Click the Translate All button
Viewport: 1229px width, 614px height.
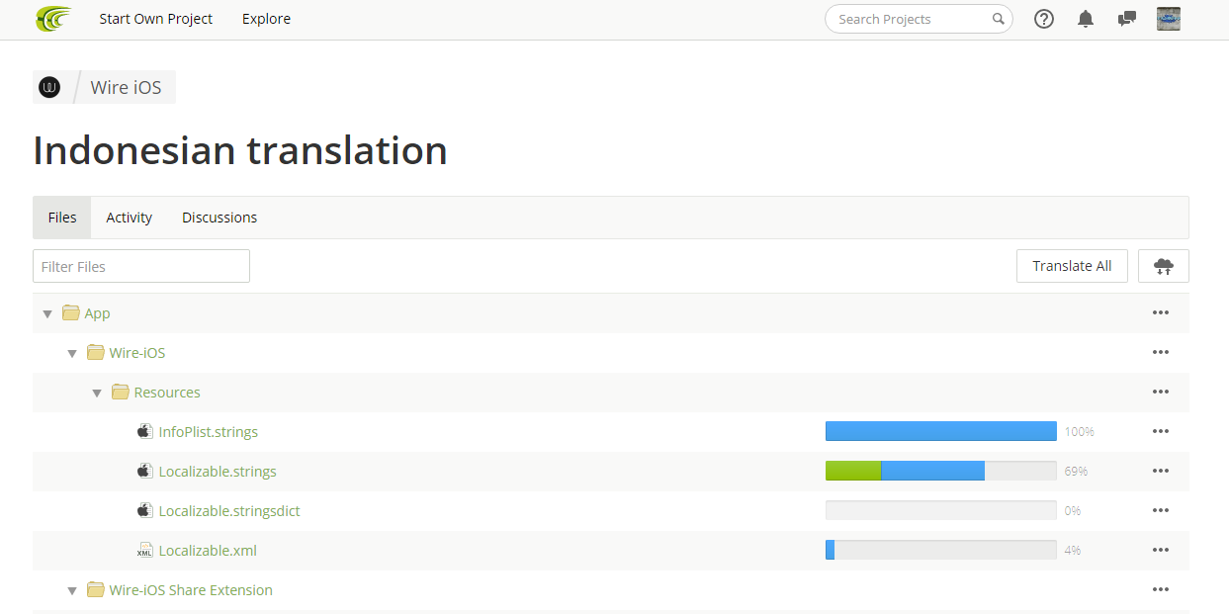pyautogui.click(x=1072, y=265)
